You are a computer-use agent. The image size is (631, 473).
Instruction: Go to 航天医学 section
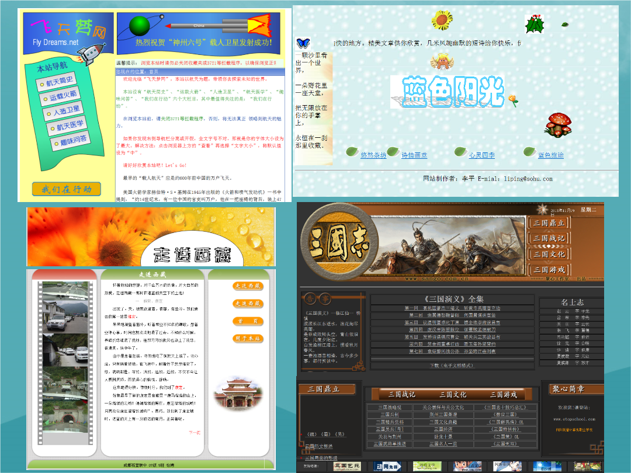pyautogui.click(x=67, y=126)
